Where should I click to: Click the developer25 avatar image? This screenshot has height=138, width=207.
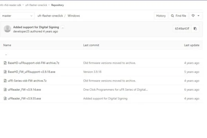coord(7,29)
